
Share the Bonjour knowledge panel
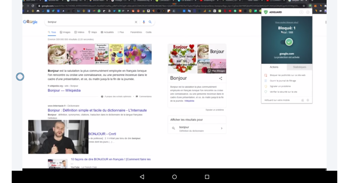(x=221, y=78)
